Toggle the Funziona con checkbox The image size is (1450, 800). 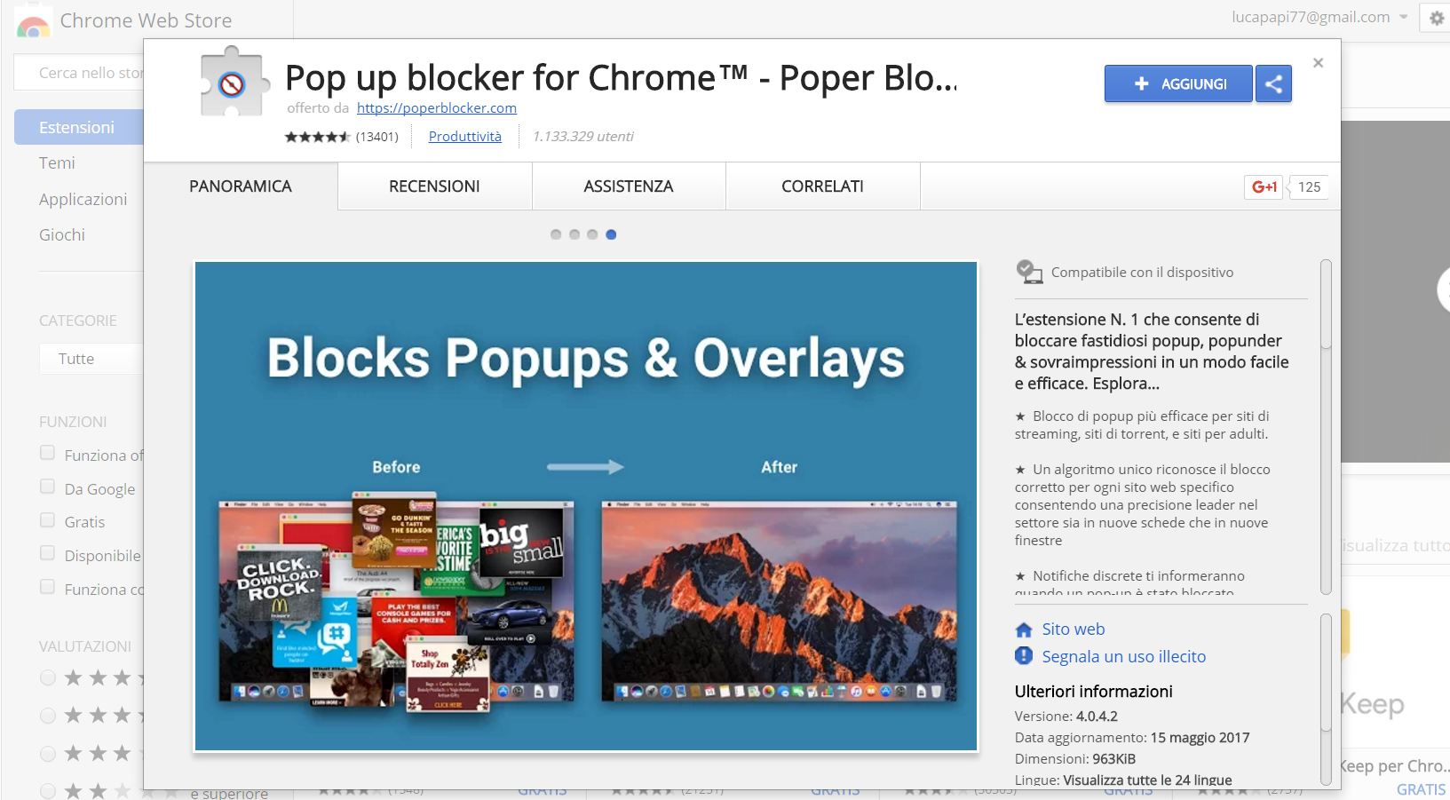coord(48,587)
